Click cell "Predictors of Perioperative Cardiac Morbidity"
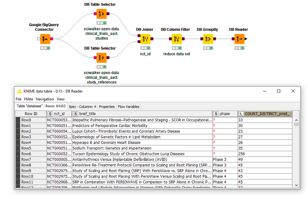The width and height of the screenshot is (308, 199). click(142, 126)
